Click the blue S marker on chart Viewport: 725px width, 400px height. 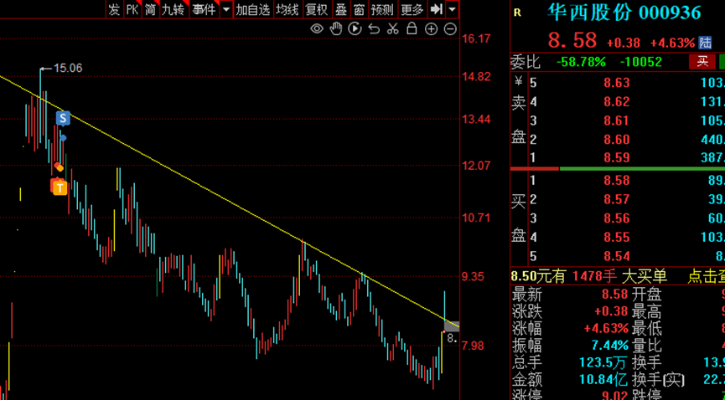tap(63, 118)
